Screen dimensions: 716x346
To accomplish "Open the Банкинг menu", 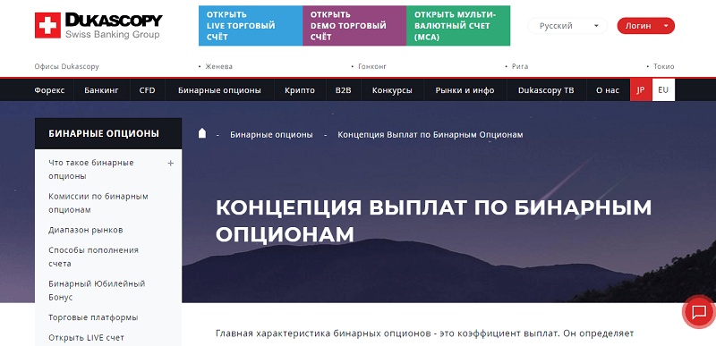I will (x=101, y=90).
